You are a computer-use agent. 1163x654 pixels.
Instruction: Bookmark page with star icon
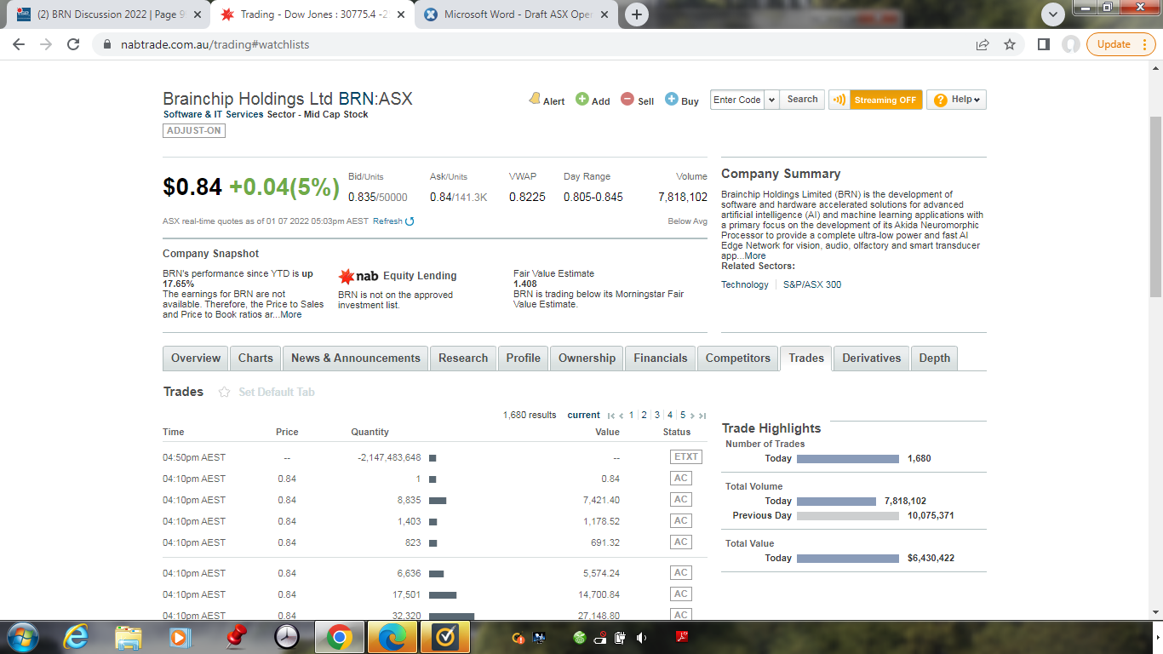(x=1010, y=44)
